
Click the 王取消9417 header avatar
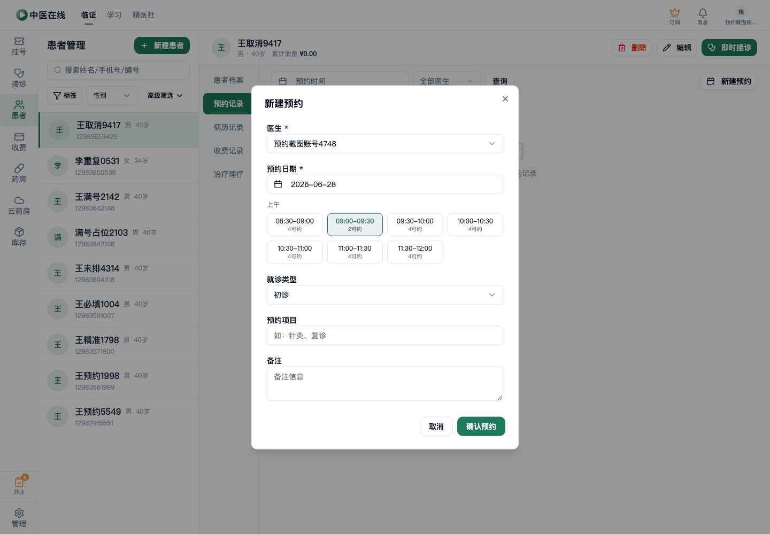(221, 48)
